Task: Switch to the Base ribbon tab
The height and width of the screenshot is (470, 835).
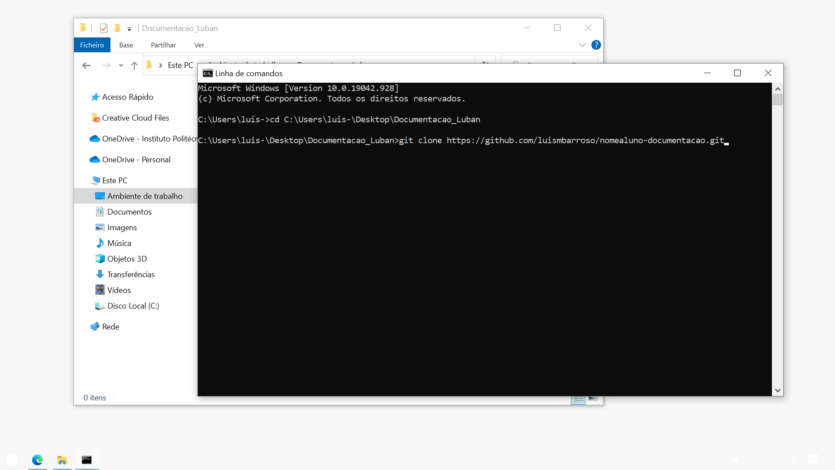Action: pyautogui.click(x=126, y=45)
